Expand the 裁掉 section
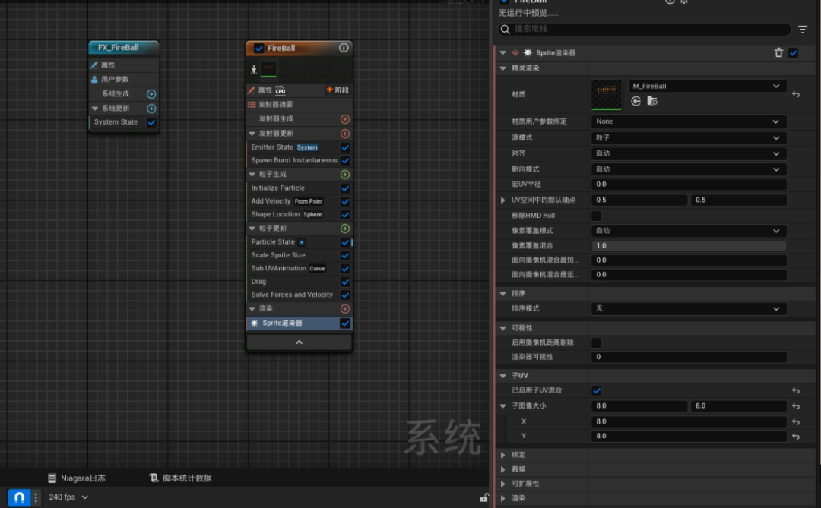The height and width of the screenshot is (508, 821). tap(503, 469)
